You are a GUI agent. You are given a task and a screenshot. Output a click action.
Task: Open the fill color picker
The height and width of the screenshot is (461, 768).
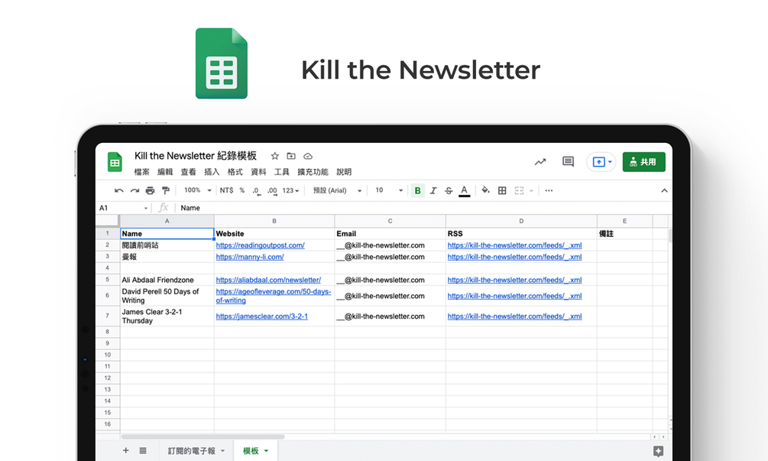click(x=485, y=190)
